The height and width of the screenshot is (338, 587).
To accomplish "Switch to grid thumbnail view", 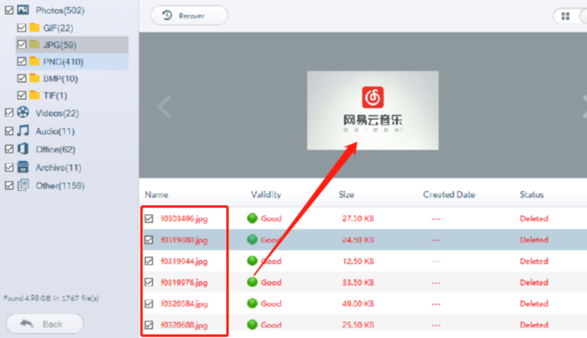I will point(565,16).
